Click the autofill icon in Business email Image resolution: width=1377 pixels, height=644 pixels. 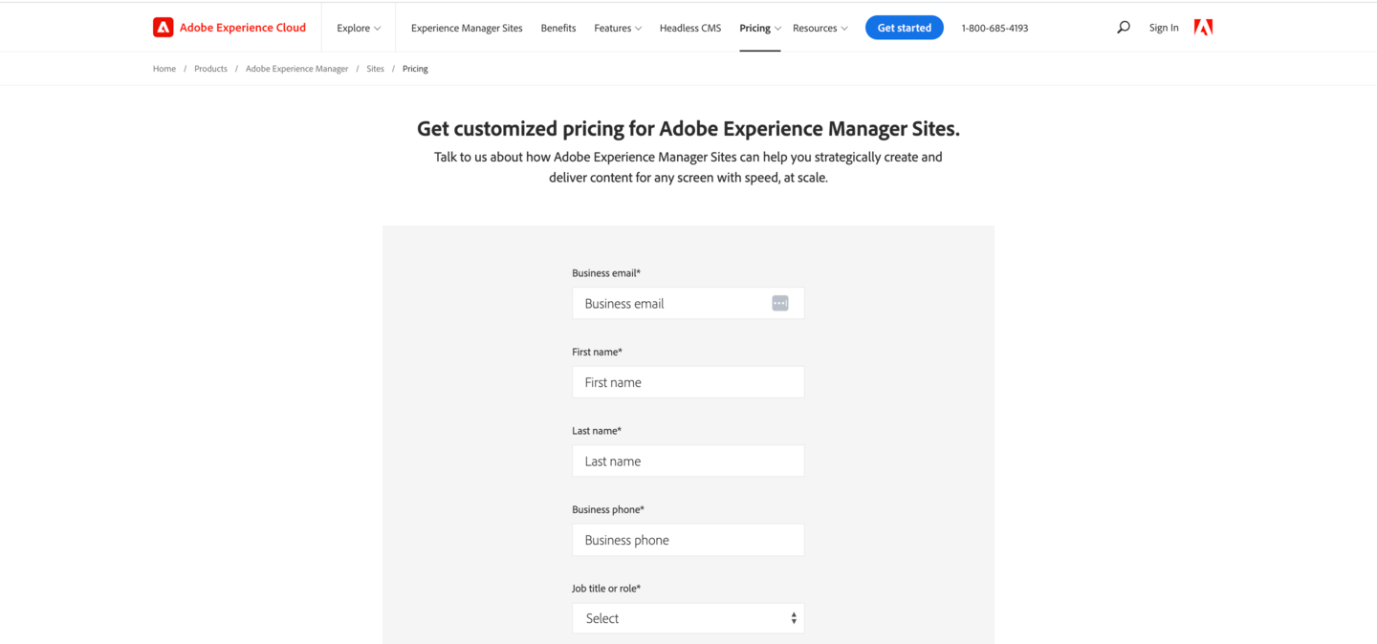click(x=780, y=303)
